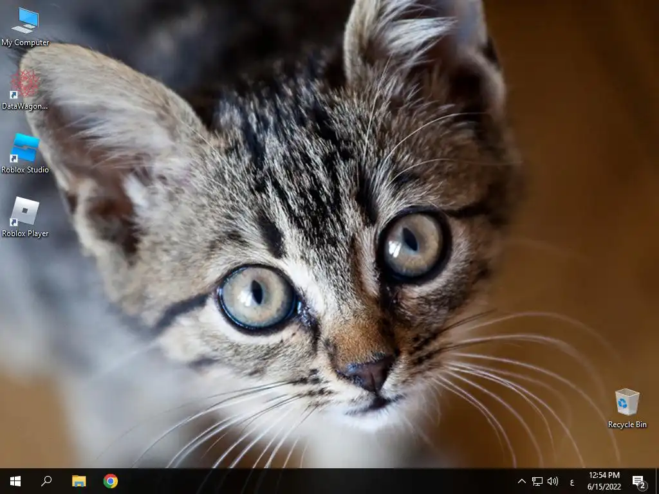Launch Google Chrome from the taskbar
The height and width of the screenshot is (494, 659).
click(x=111, y=481)
